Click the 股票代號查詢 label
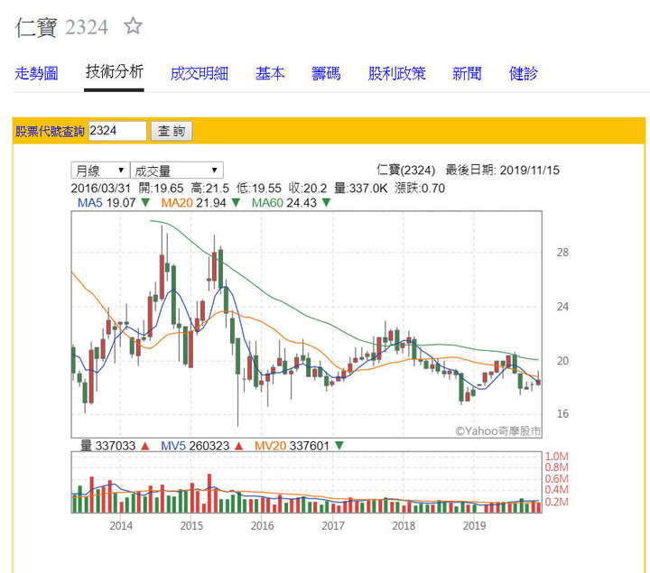Screen dimensions: 650x573 50,131
